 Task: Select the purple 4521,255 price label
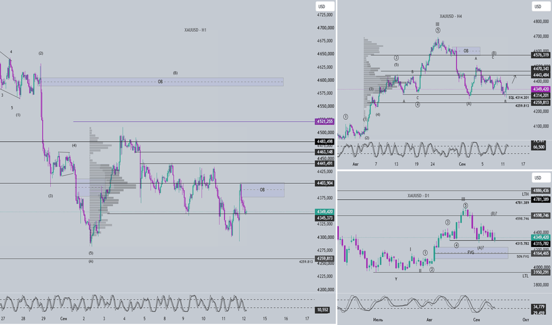point(325,122)
